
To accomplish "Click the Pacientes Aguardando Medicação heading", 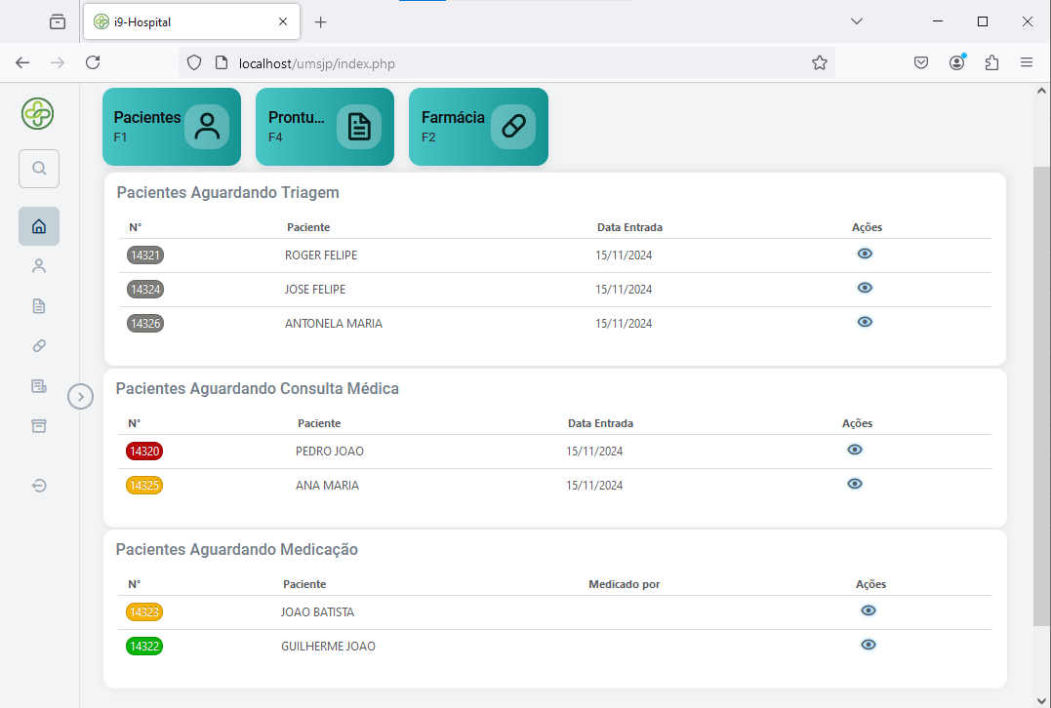I will point(236,549).
